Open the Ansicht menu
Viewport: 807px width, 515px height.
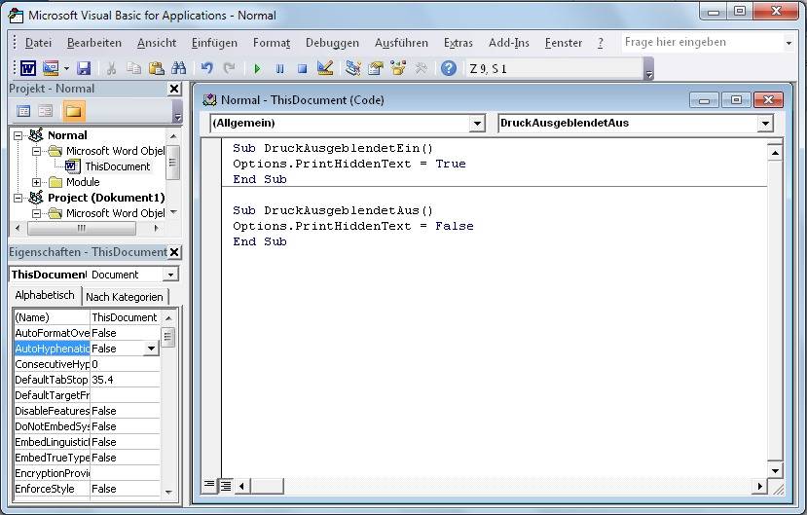click(x=157, y=43)
